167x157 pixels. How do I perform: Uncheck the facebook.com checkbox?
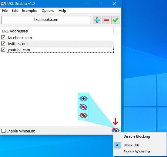point(3,38)
